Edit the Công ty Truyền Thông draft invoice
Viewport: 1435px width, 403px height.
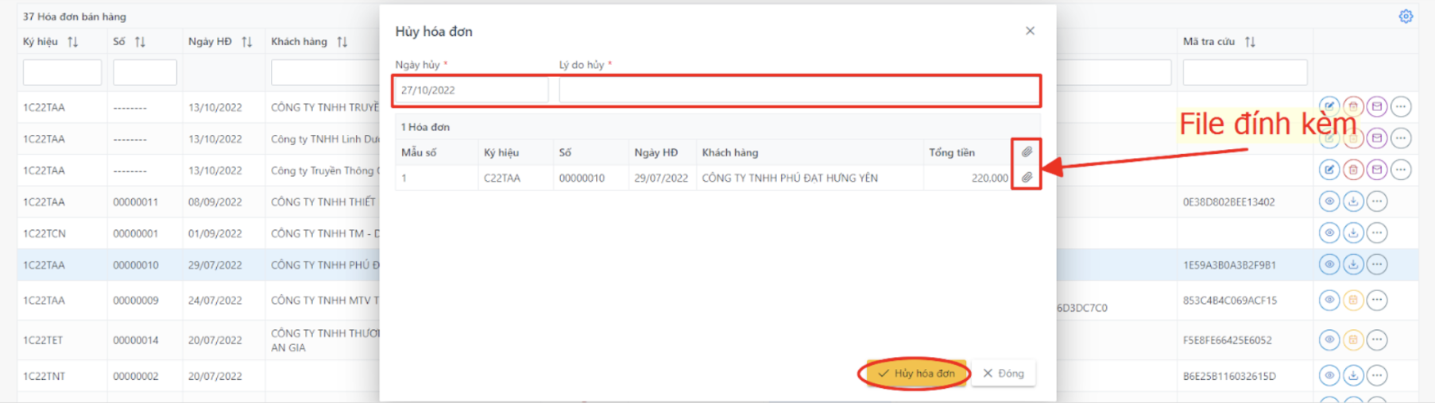(1329, 170)
